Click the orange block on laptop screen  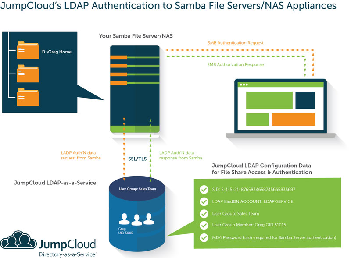[293, 119]
